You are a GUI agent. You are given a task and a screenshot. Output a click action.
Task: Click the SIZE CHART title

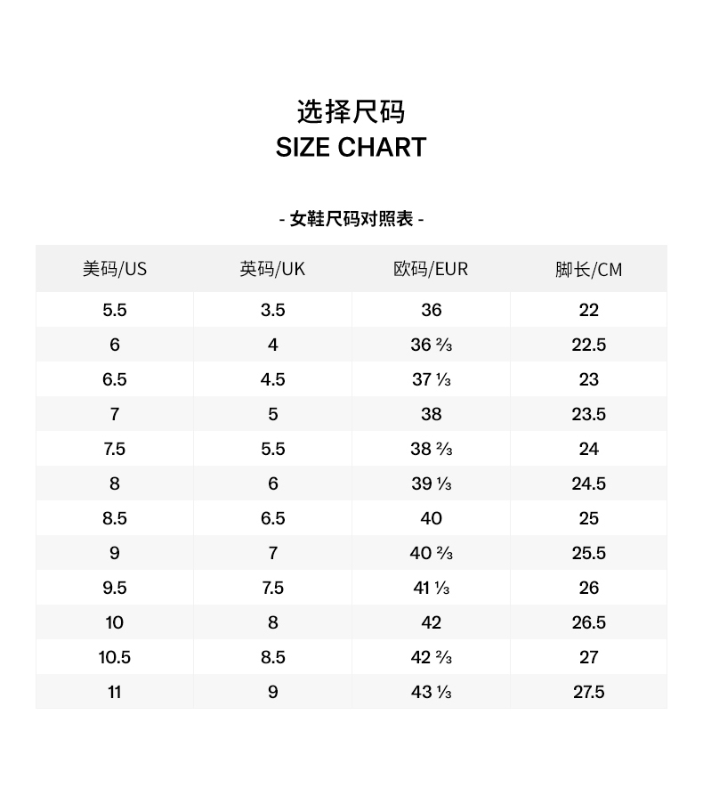pos(351,148)
